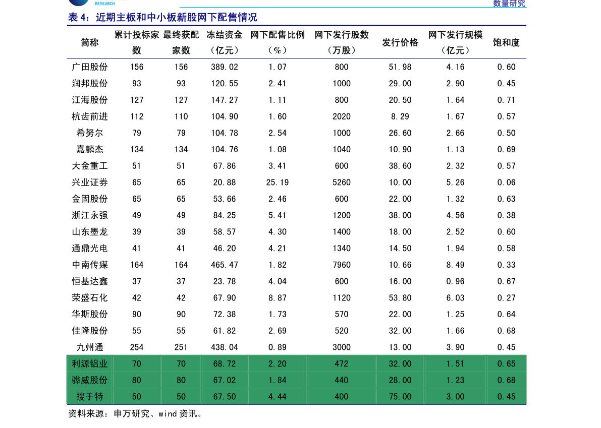
Task: Select the 通鼎光电 row name
Action: coord(90,248)
